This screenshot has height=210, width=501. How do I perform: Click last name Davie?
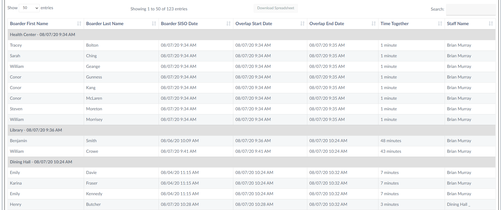tap(91, 173)
